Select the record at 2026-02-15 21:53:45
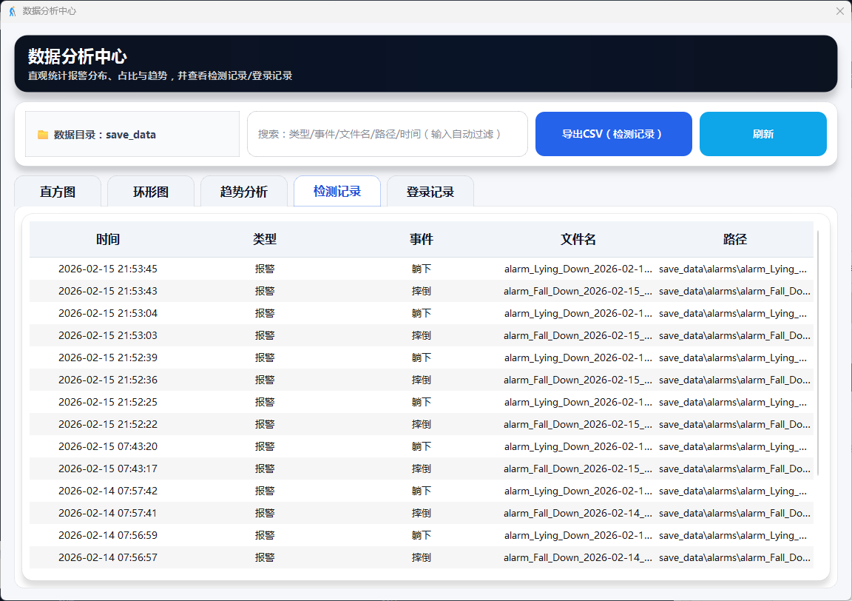Image resolution: width=852 pixels, height=601 pixels. (108, 269)
